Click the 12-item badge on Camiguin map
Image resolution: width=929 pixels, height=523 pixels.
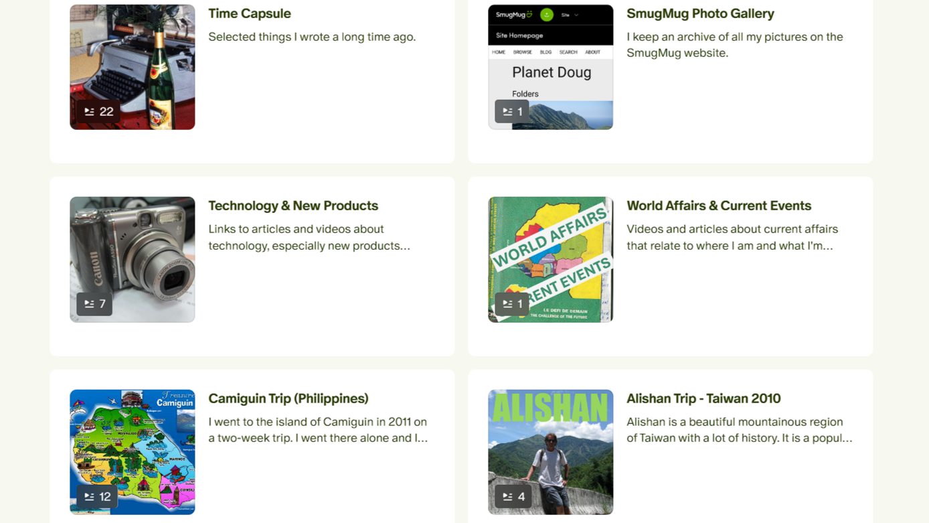pyautogui.click(x=97, y=496)
